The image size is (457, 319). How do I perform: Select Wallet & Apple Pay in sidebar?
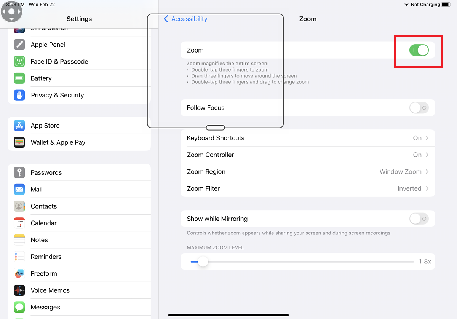(x=58, y=142)
